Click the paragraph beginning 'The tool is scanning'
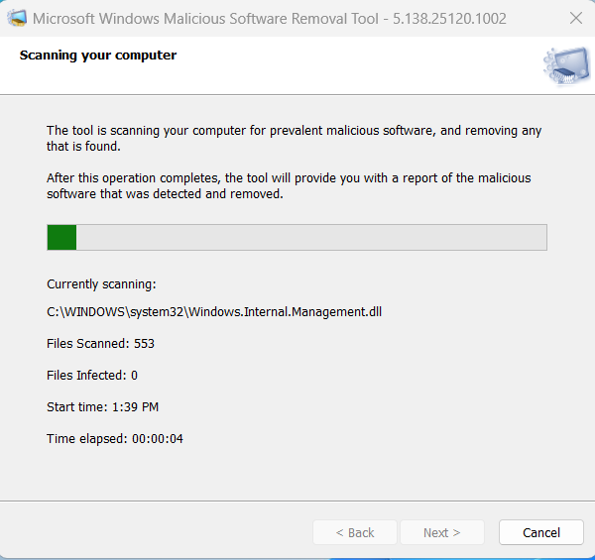Viewport: 595px width, 560px height. tap(295, 138)
